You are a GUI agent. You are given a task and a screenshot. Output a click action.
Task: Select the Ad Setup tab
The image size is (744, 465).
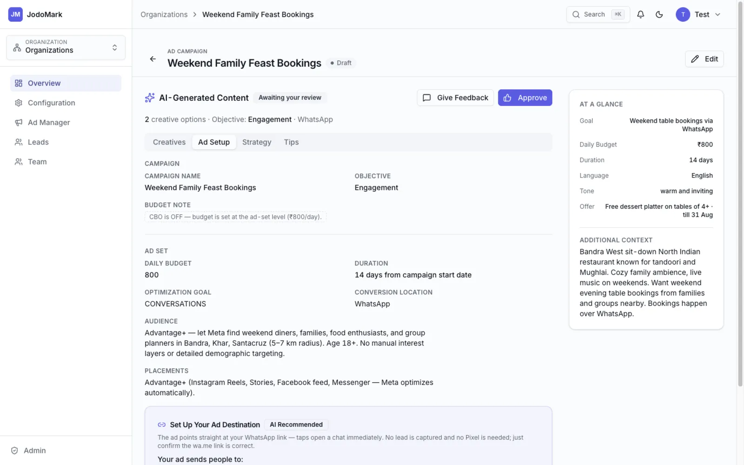coord(214,142)
